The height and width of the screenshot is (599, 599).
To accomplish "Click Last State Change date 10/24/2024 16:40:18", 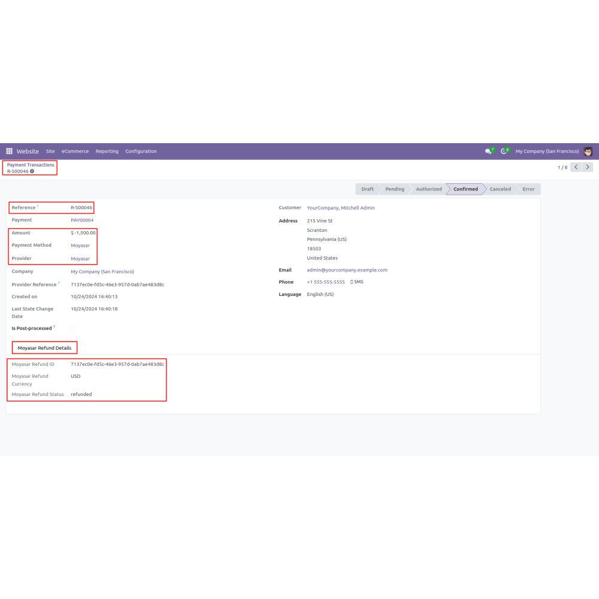I will tap(94, 308).
